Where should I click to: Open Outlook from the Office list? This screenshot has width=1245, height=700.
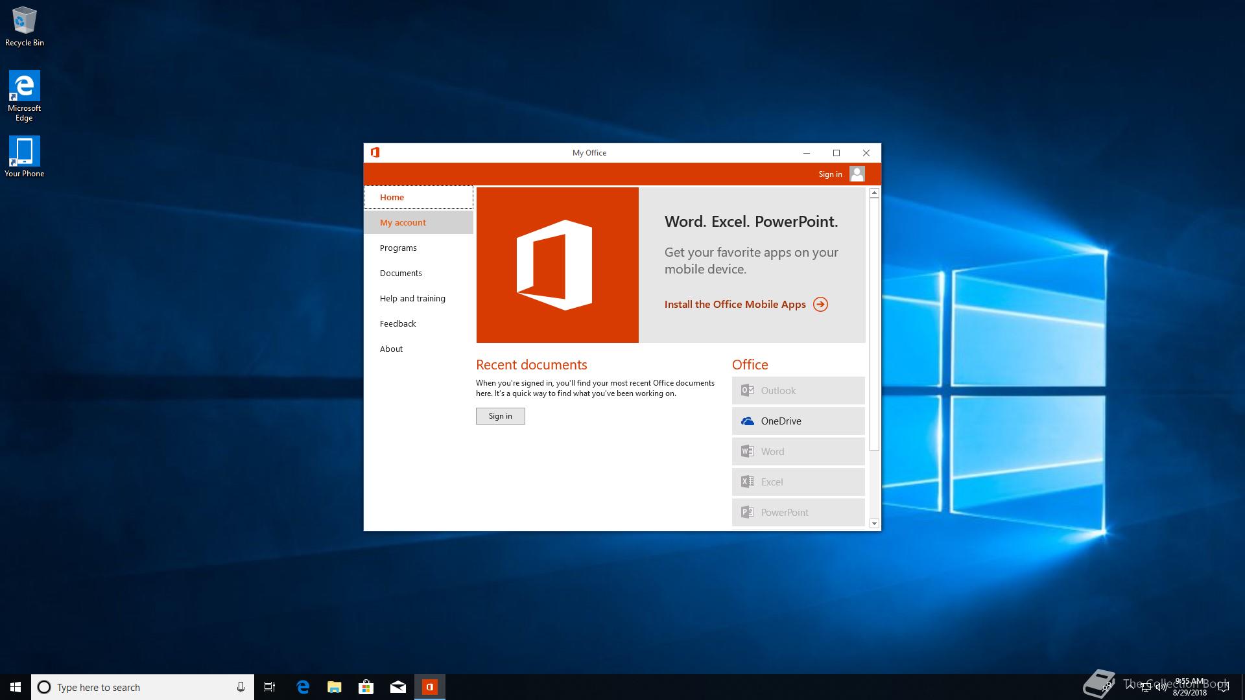click(x=798, y=390)
